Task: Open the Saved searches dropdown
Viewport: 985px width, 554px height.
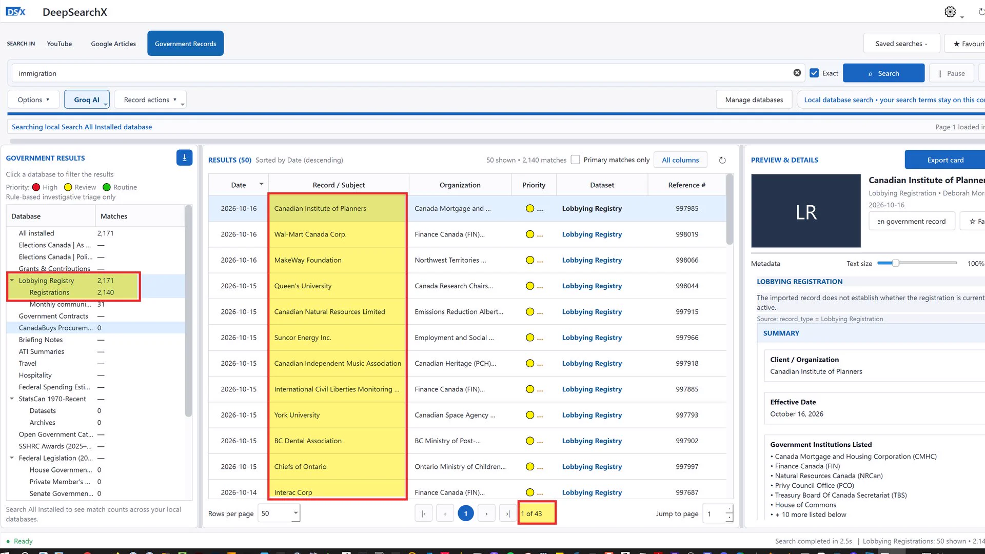Action: (x=901, y=44)
